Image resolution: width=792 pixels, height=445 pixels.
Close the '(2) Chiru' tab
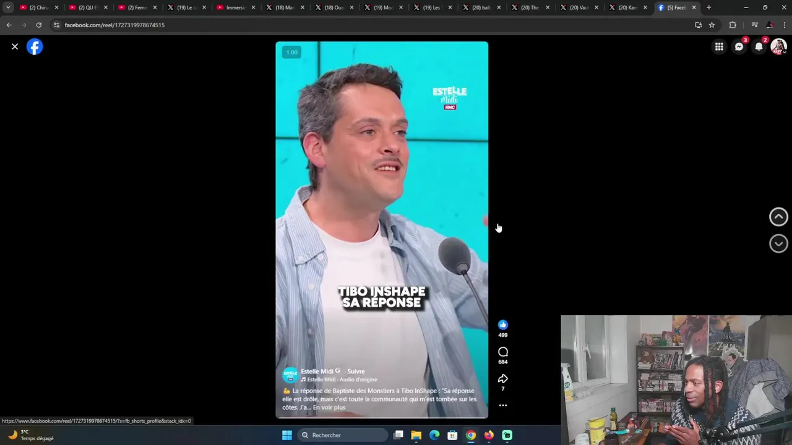point(56,7)
